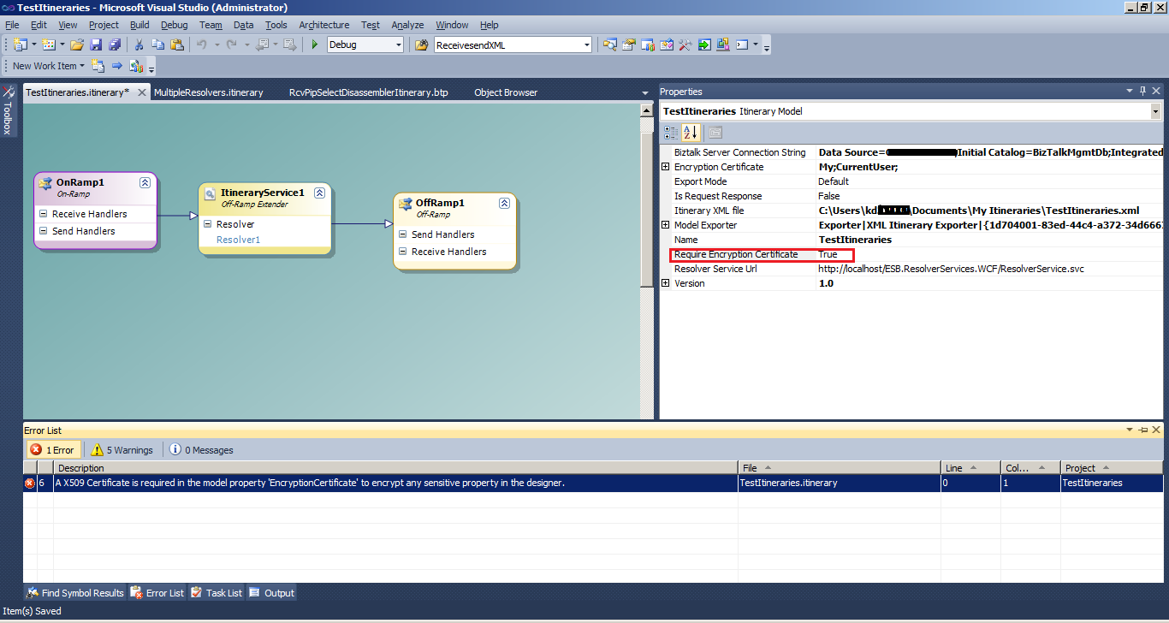Sort Error List by Project column

[1113, 468]
